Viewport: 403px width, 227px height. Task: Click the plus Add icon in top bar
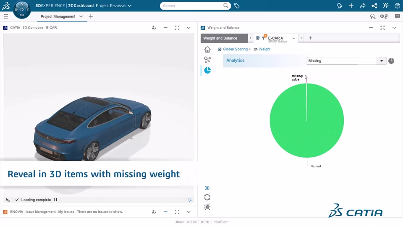[351, 5]
